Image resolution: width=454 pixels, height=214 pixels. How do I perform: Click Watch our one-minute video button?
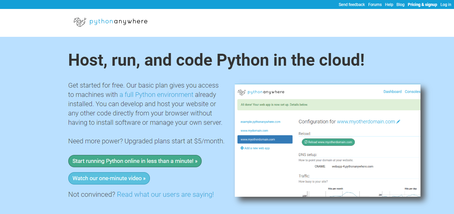pos(109,178)
